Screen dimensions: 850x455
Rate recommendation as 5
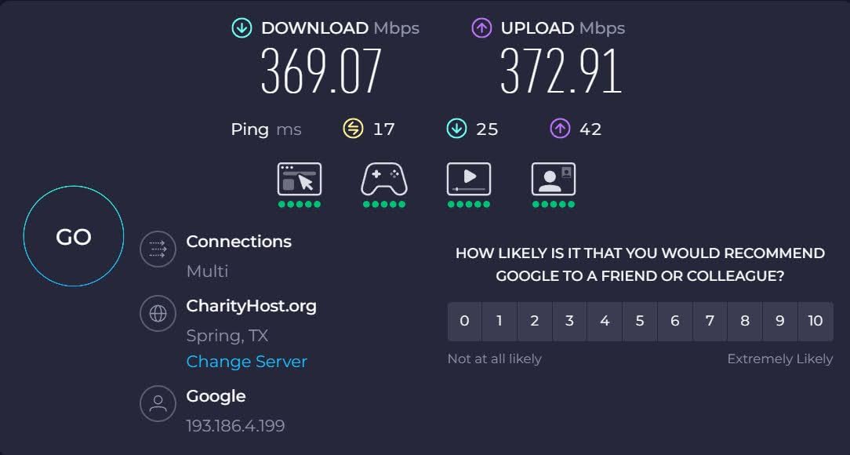click(640, 322)
